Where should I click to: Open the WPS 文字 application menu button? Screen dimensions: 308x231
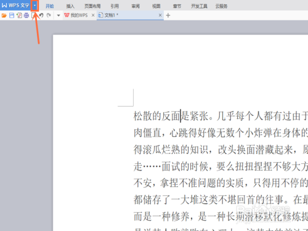coord(15,6)
